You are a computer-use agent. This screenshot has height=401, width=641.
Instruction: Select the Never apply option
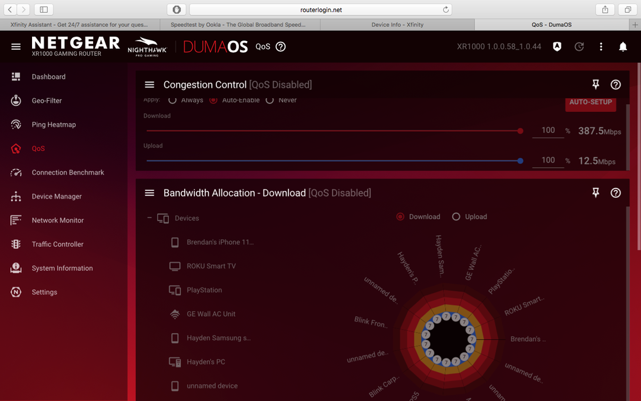(x=269, y=100)
